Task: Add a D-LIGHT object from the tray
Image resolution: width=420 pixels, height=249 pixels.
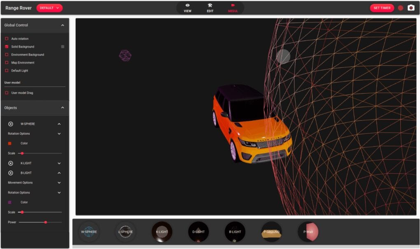Action: click(x=198, y=232)
